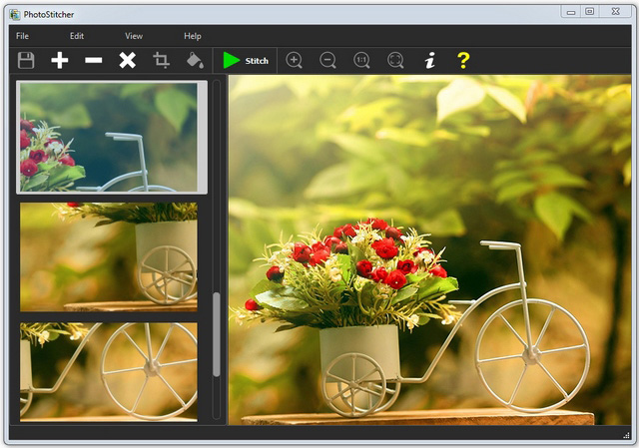Clear all photos with the X icon
Viewport: 639px width, 448px height.
[x=128, y=61]
